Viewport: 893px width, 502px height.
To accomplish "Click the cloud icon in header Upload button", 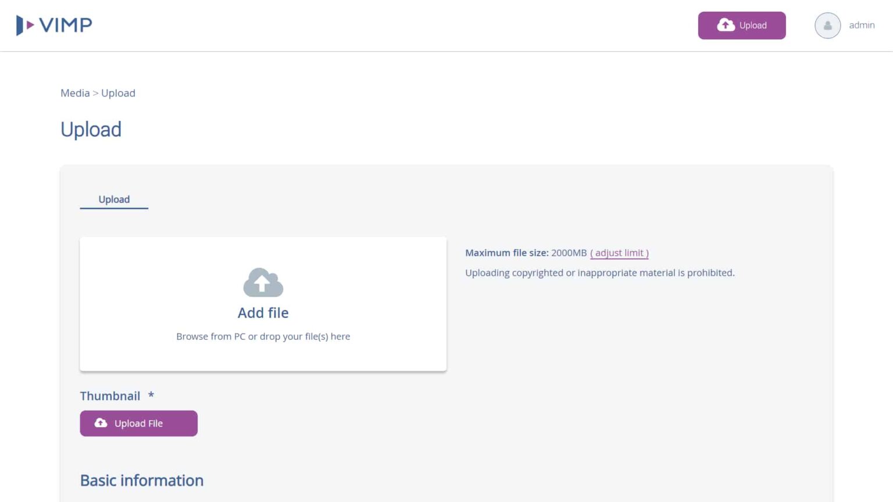I will click(726, 25).
